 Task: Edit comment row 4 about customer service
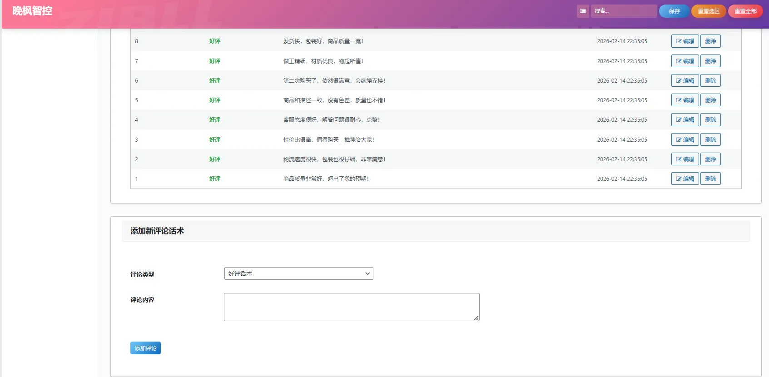(685, 120)
